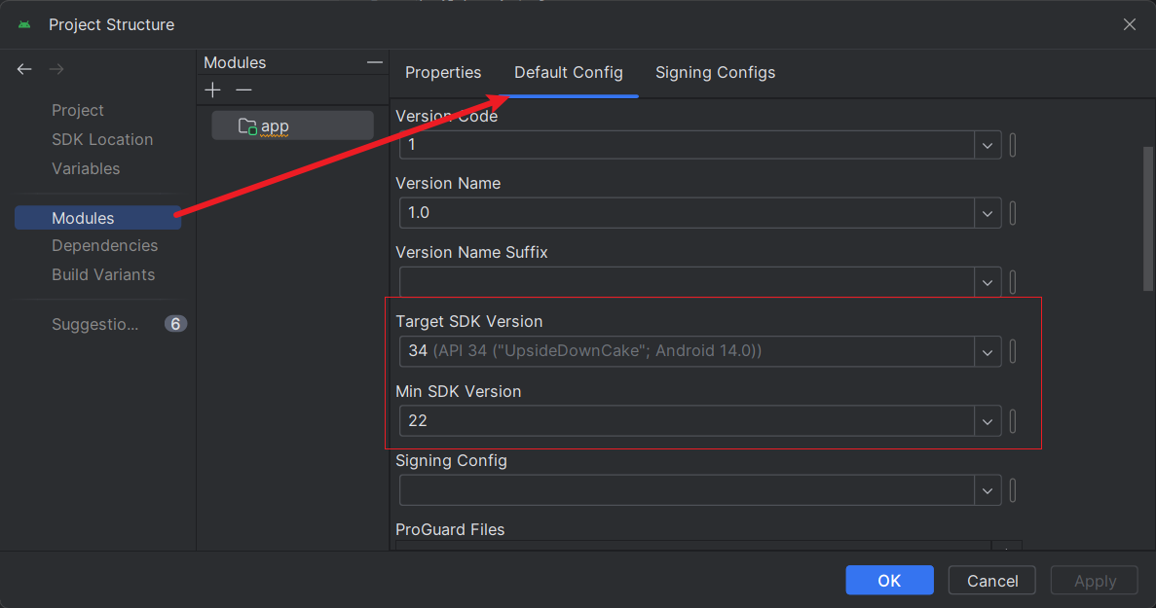
Task: Open the Signing Config dropdown
Action: pos(988,491)
